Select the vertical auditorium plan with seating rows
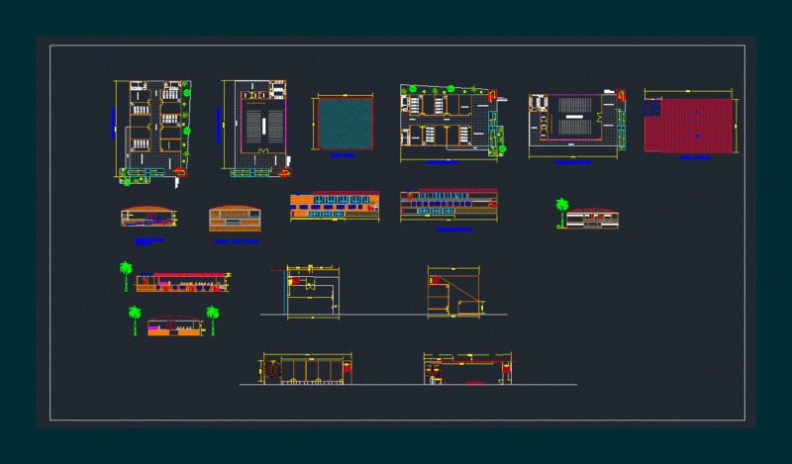This screenshot has height=464, width=792. coord(256,129)
